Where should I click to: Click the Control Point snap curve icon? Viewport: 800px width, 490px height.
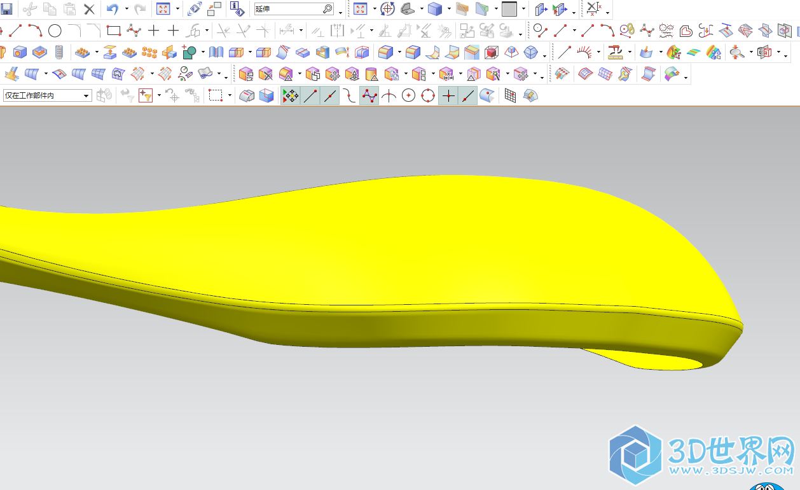[x=349, y=95]
